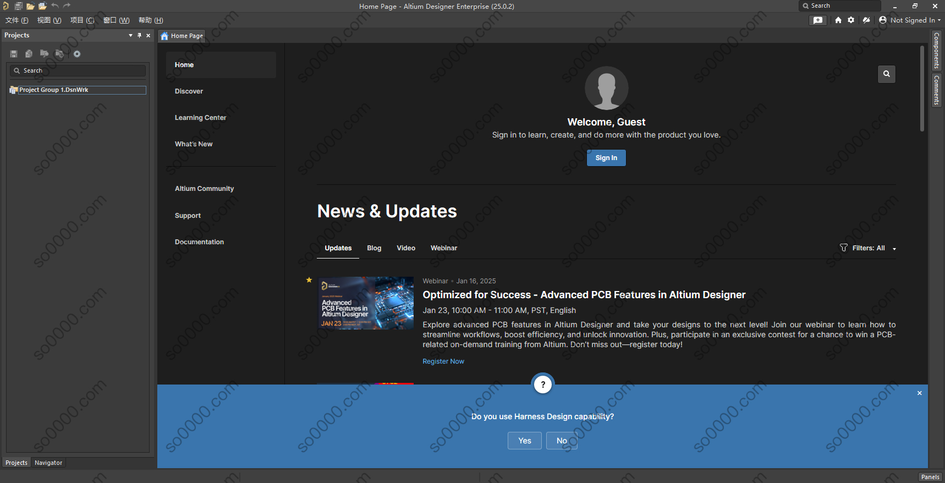Dismiss the Harness Design survey banner
Viewport: 945px width, 483px height.
919,393
